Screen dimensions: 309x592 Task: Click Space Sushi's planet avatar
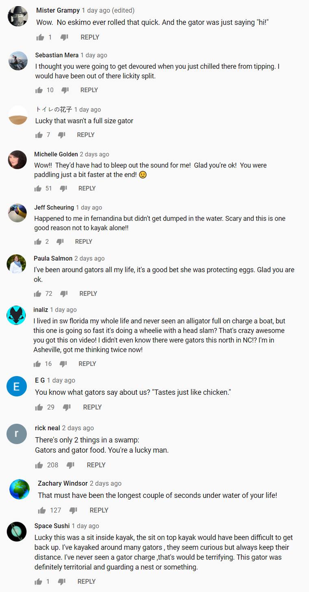(x=17, y=532)
